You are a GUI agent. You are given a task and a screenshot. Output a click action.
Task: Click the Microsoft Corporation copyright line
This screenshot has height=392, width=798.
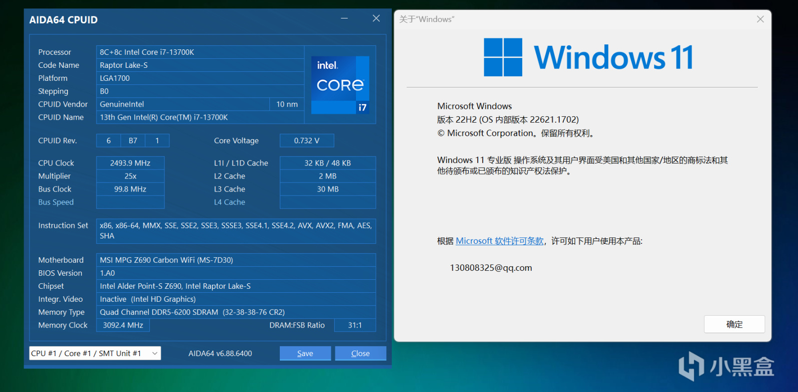click(x=517, y=133)
